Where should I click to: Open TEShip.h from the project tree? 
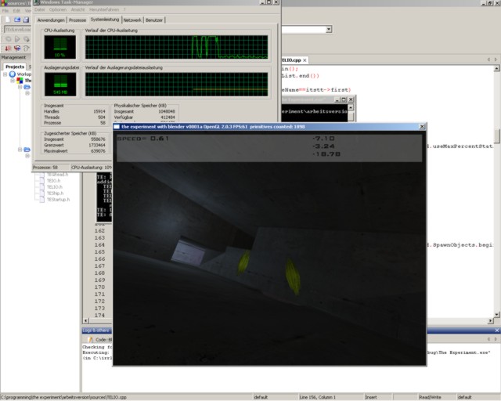tap(56, 193)
